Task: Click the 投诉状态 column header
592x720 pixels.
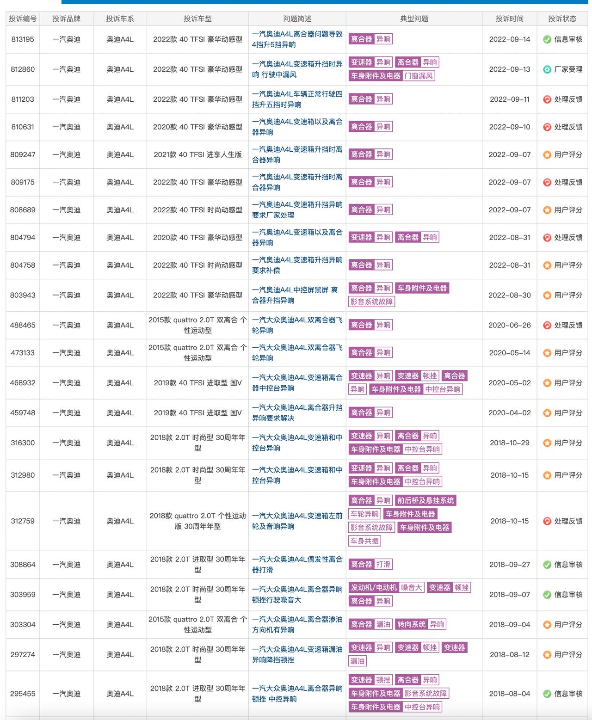Action: point(562,19)
